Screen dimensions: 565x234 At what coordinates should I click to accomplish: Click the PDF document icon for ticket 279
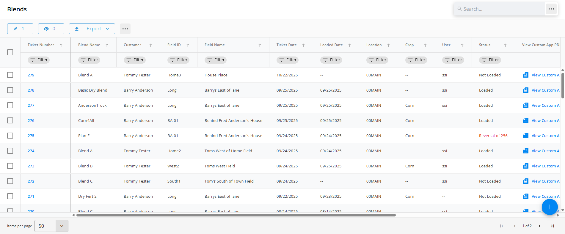(x=526, y=75)
